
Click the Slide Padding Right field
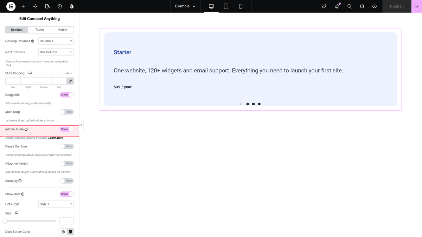28,81
